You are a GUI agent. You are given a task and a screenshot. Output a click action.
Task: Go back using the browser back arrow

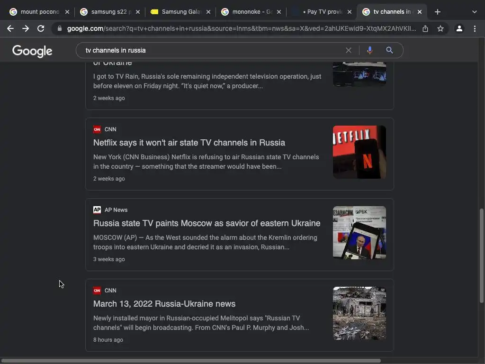pos(10,28)
